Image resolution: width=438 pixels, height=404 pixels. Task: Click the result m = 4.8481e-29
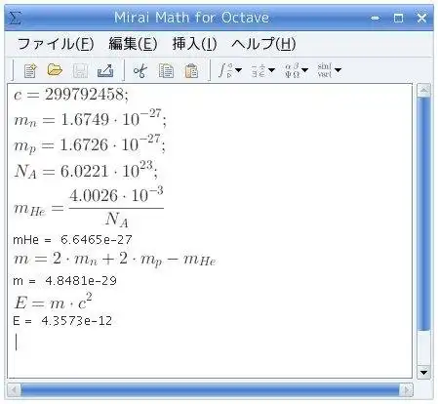pyautogui.click(x=64, y=281)
